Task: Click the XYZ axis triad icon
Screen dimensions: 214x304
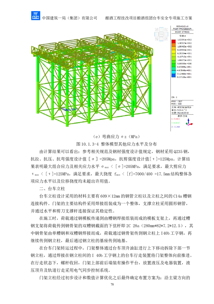Action: (189, 122)
